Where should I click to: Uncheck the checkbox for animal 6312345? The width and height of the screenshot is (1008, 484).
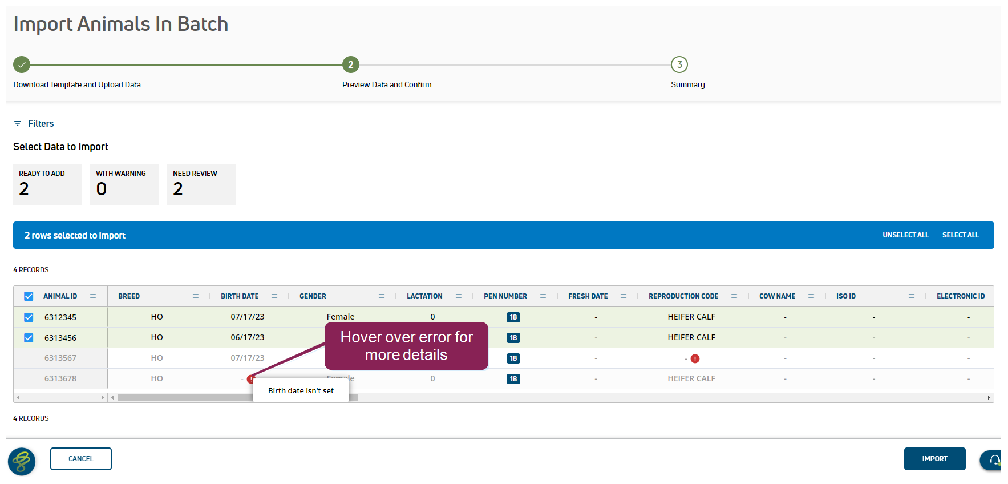29,317
